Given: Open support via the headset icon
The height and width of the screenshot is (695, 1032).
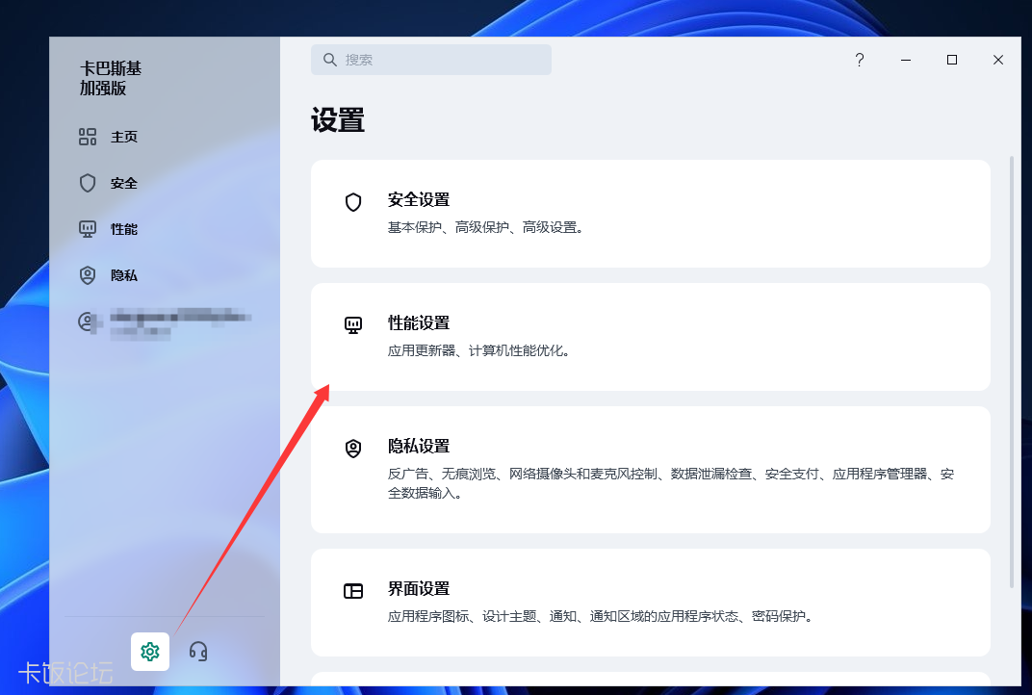Looking at the screenshot, I should pos(198,652).
